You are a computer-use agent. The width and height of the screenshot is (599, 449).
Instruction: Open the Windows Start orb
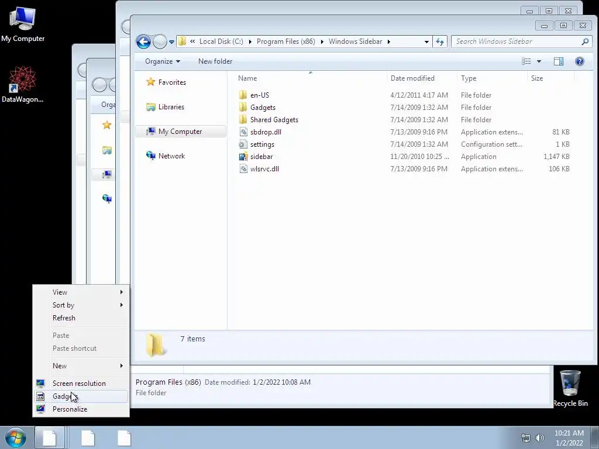point(16,437)
